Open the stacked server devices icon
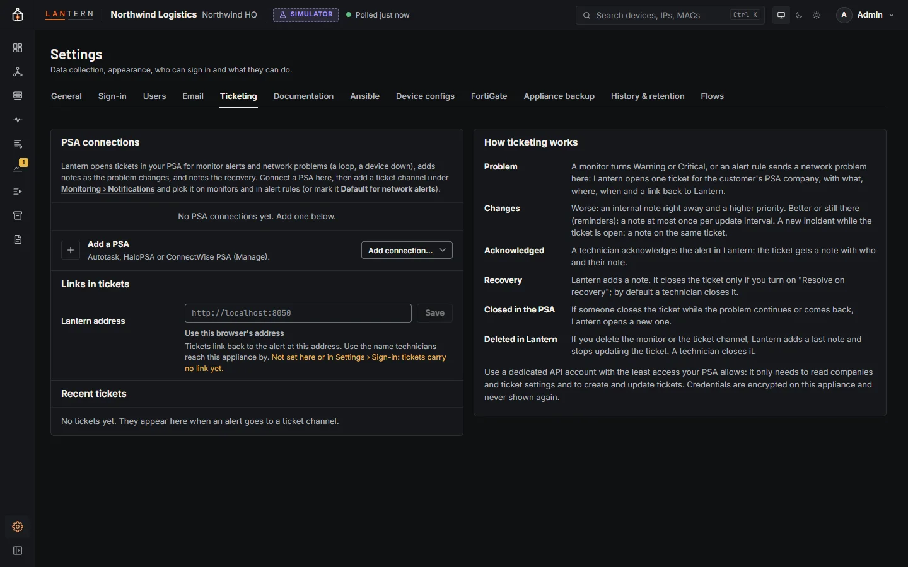This screenshot has width=908, height=567. (18, 96)
